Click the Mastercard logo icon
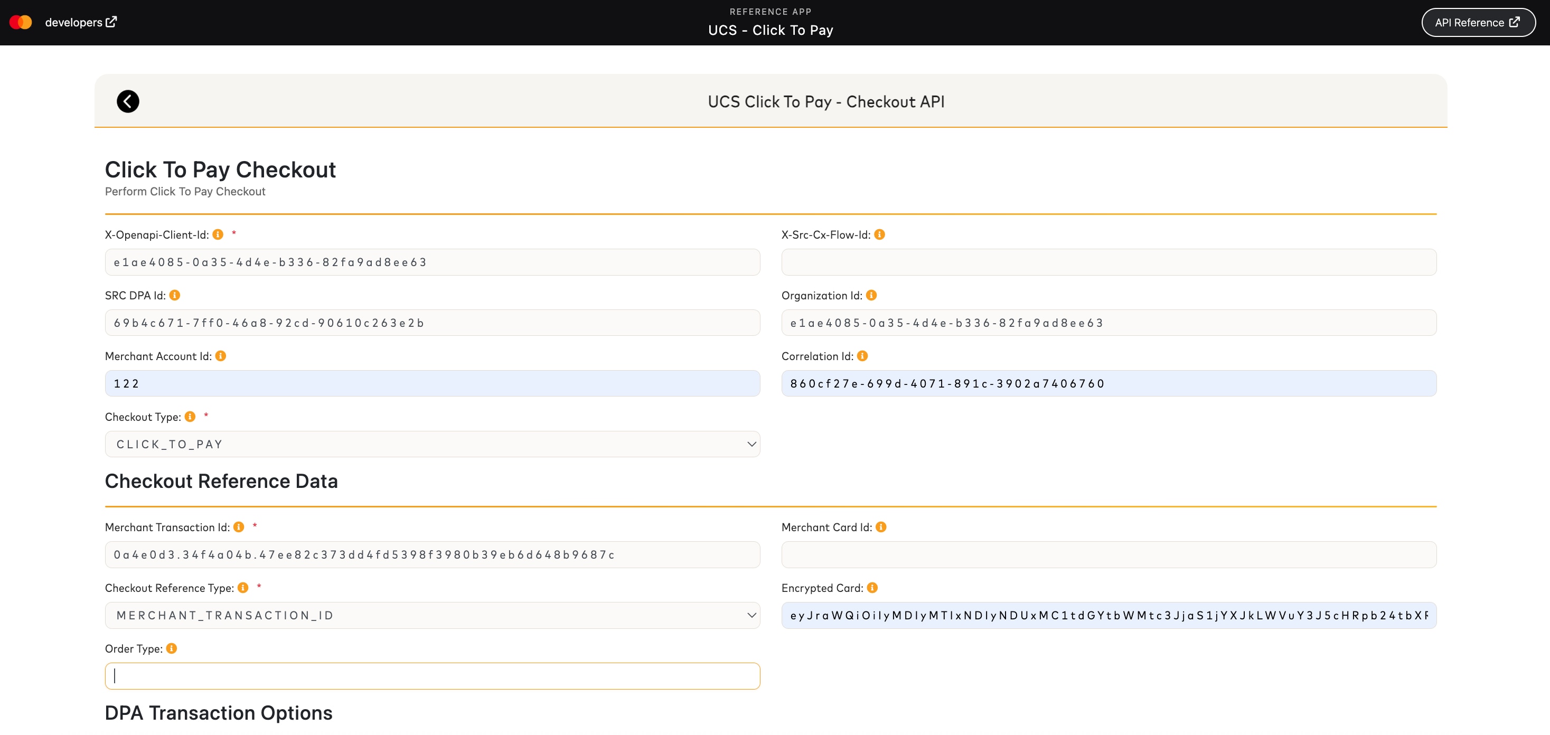Screen dimensions: 1550x735 (x=21, y=22)
